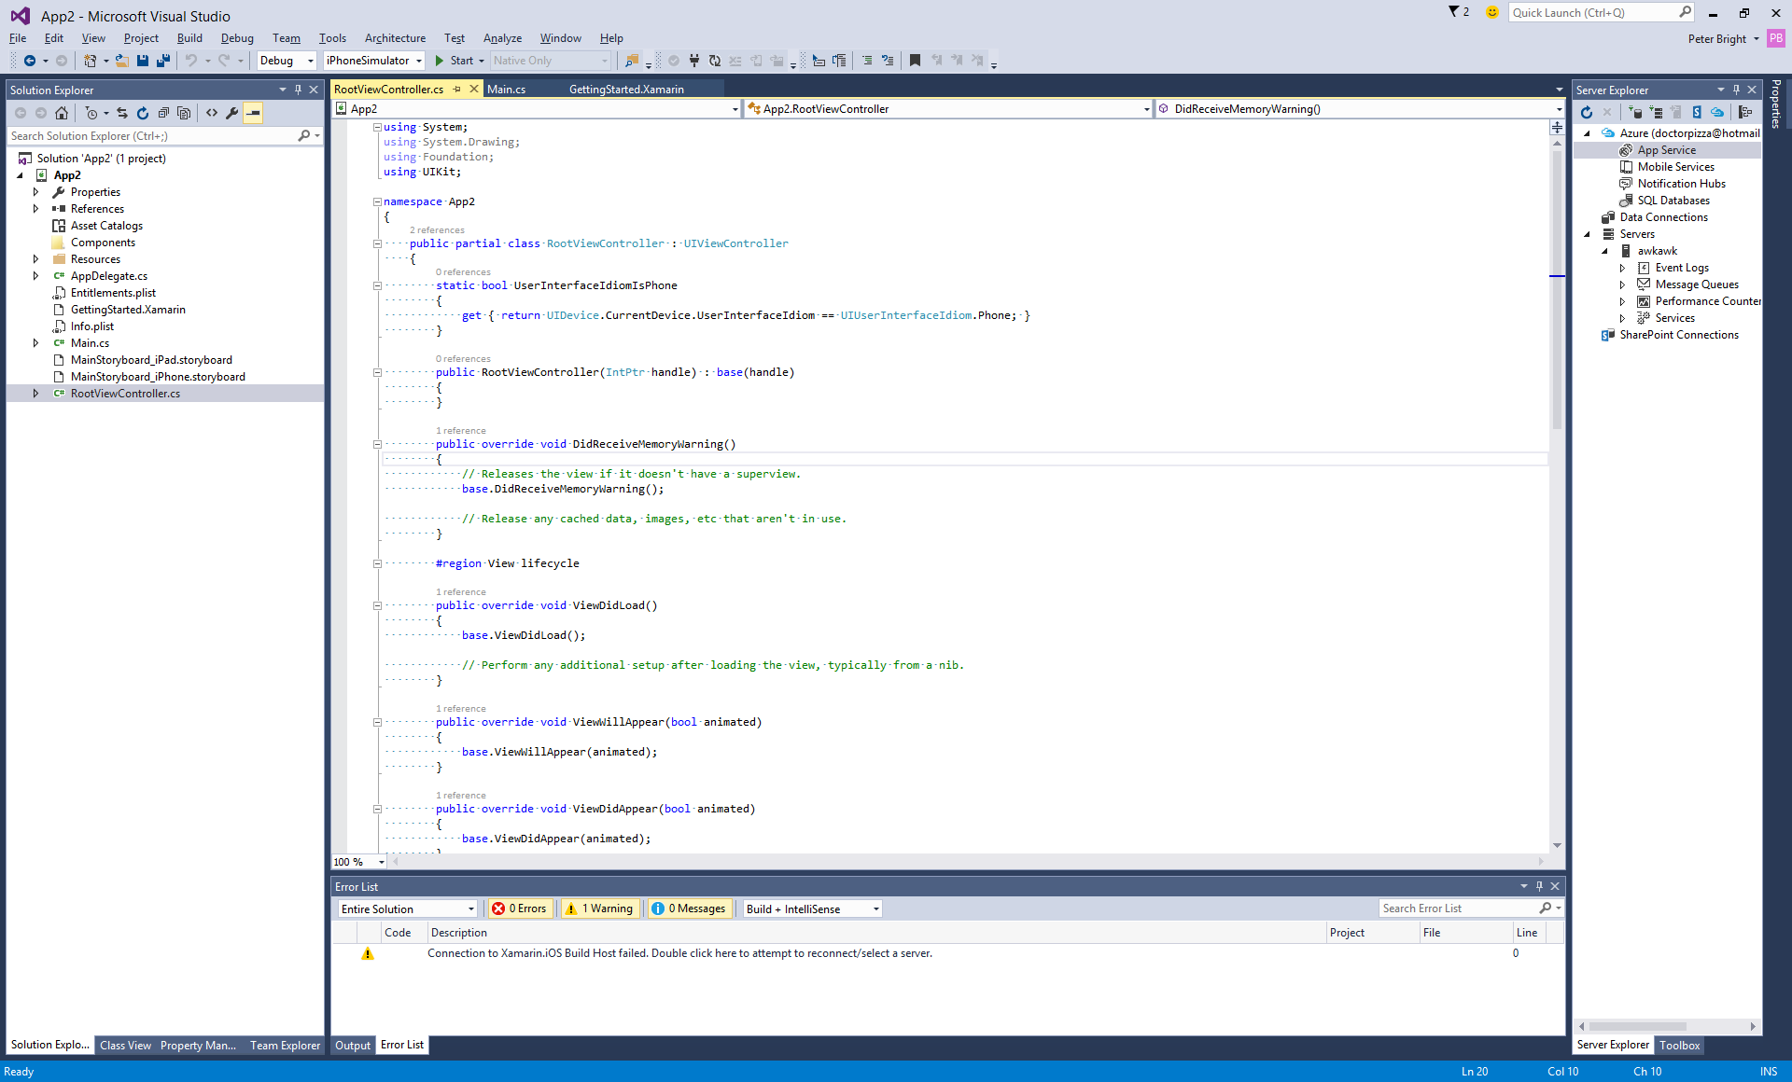This screenshot has height=1082, width=1792.
Task: Toggle the 0 Messages filter in Error List
Action: (x=690, y=909)
